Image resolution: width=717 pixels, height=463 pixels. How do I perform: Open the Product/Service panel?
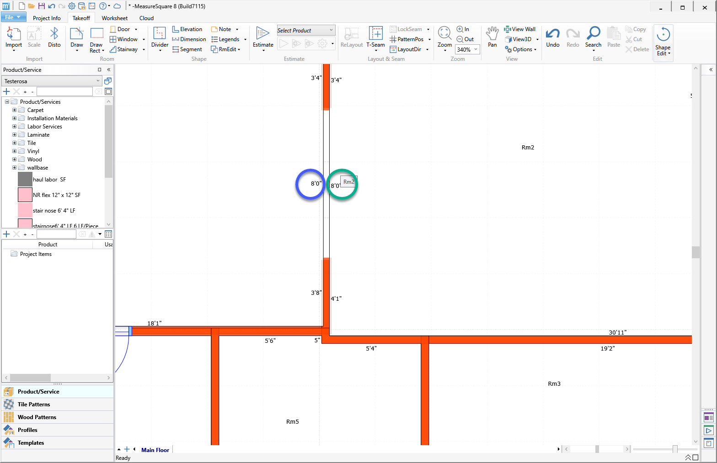(57, 392)
